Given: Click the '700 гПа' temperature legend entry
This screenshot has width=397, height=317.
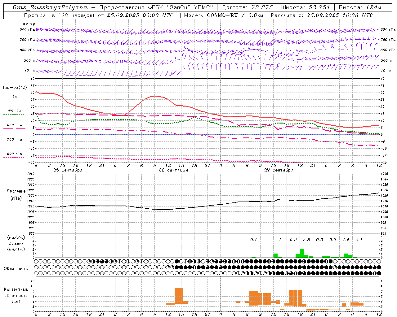Looking at the screenshot, I should pyautogui.click(x=15, y=140).
